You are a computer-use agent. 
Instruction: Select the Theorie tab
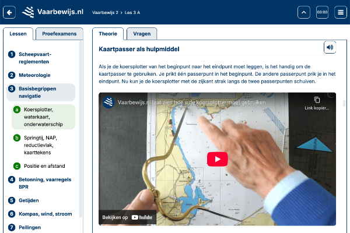coord(108,34)
